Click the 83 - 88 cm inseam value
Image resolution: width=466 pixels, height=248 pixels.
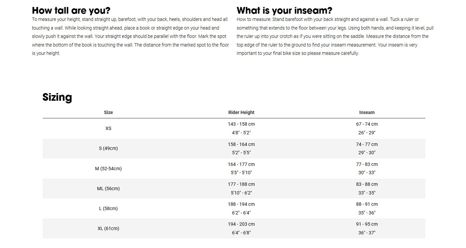[x=367, y=184]
